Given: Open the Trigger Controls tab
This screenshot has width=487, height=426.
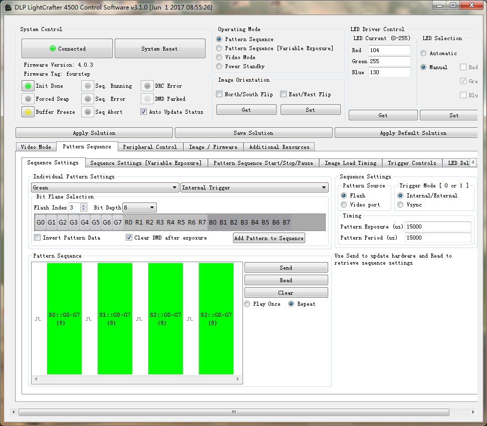Looking at the screenshot, I should 412,163.
